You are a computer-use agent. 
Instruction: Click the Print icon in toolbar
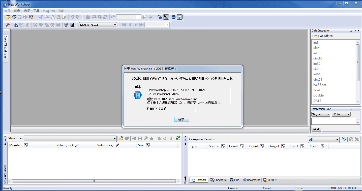click(x=25, y=17)
